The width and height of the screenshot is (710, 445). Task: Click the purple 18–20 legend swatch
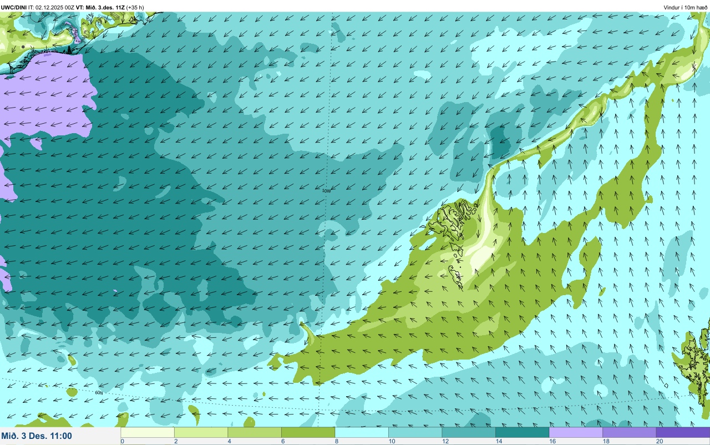[x=629, y=432]
